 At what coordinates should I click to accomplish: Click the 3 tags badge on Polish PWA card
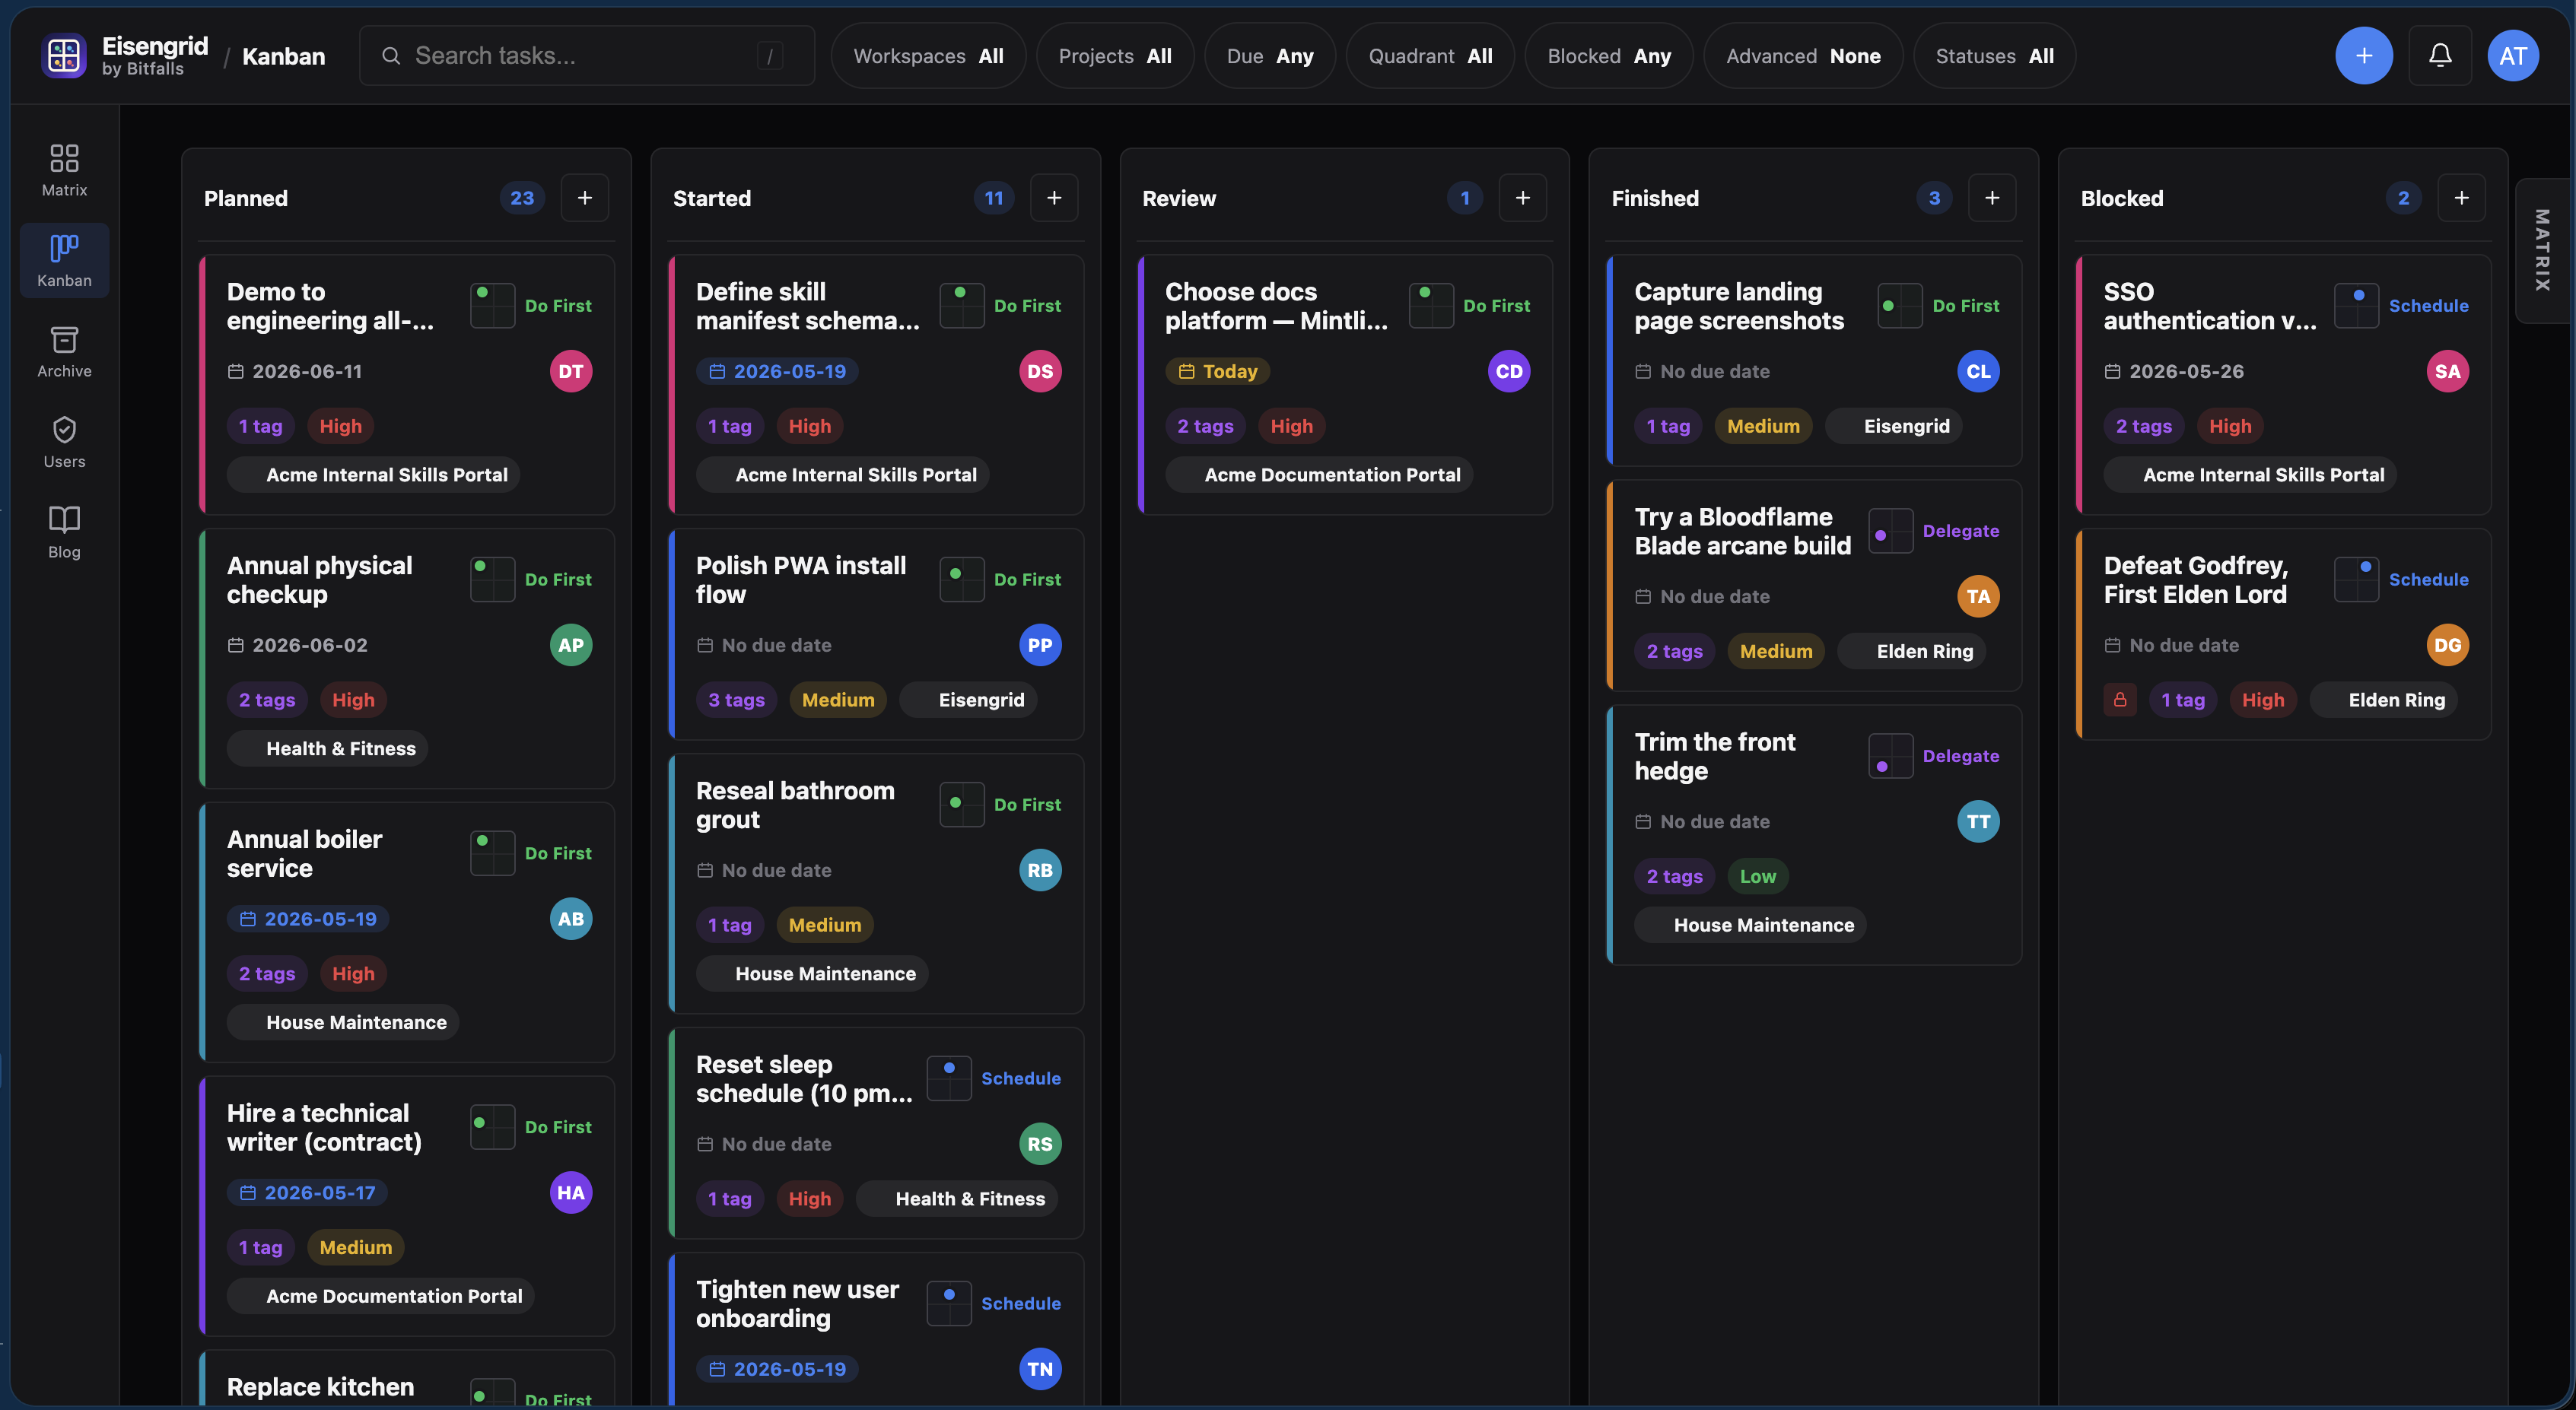tap(736, 700)
